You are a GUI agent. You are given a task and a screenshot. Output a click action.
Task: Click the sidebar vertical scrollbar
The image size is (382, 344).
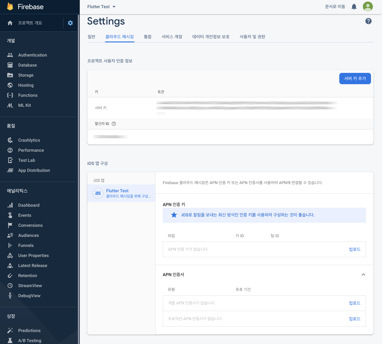click(79, 179)
